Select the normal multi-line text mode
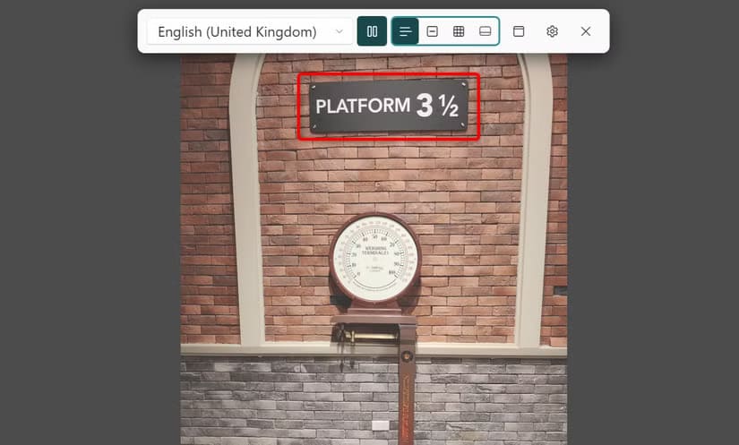This screenshot has height=445, width=739. point(406,31)
